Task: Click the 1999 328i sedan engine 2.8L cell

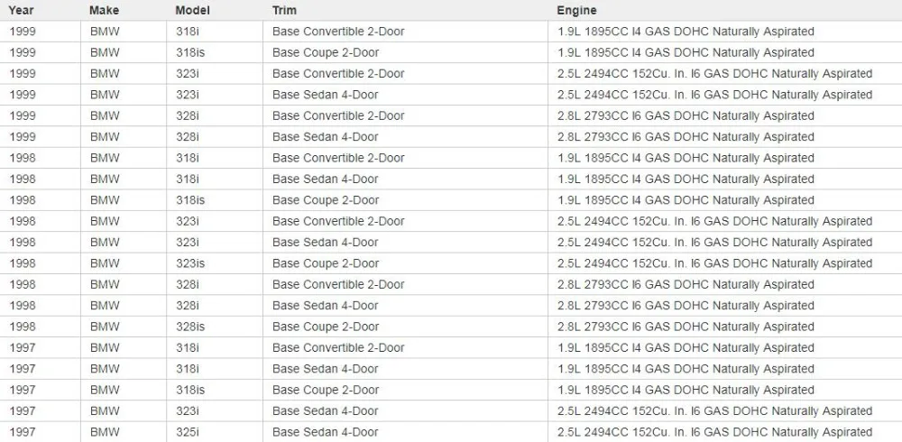Action: pyautogui.click(x=686, y=137)
